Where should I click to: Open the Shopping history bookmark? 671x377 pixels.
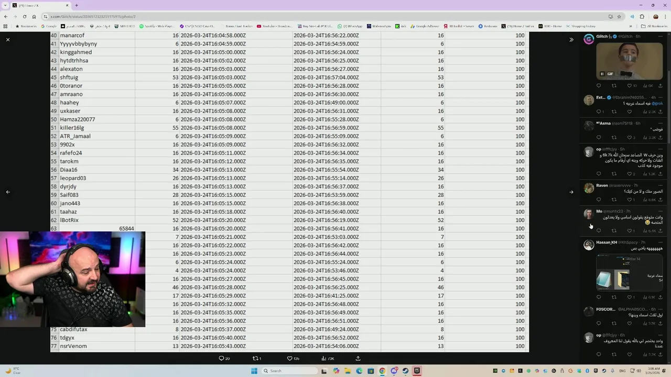580,26
